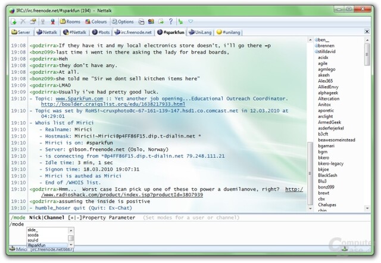The height and width of the screenshot is (263, 381).
Task: Click the nick list scrollbar up arrow
Action: pos(367,40)
